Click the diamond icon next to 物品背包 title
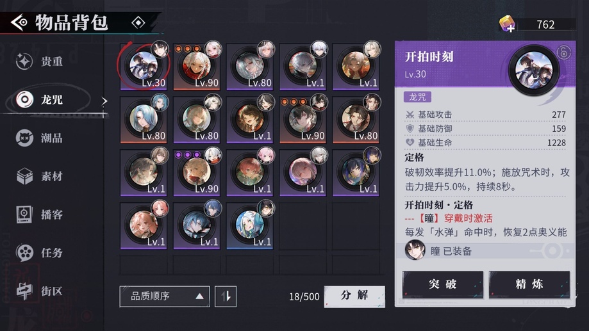This screenshot has width=589, height=331. (x=138, y=23)
